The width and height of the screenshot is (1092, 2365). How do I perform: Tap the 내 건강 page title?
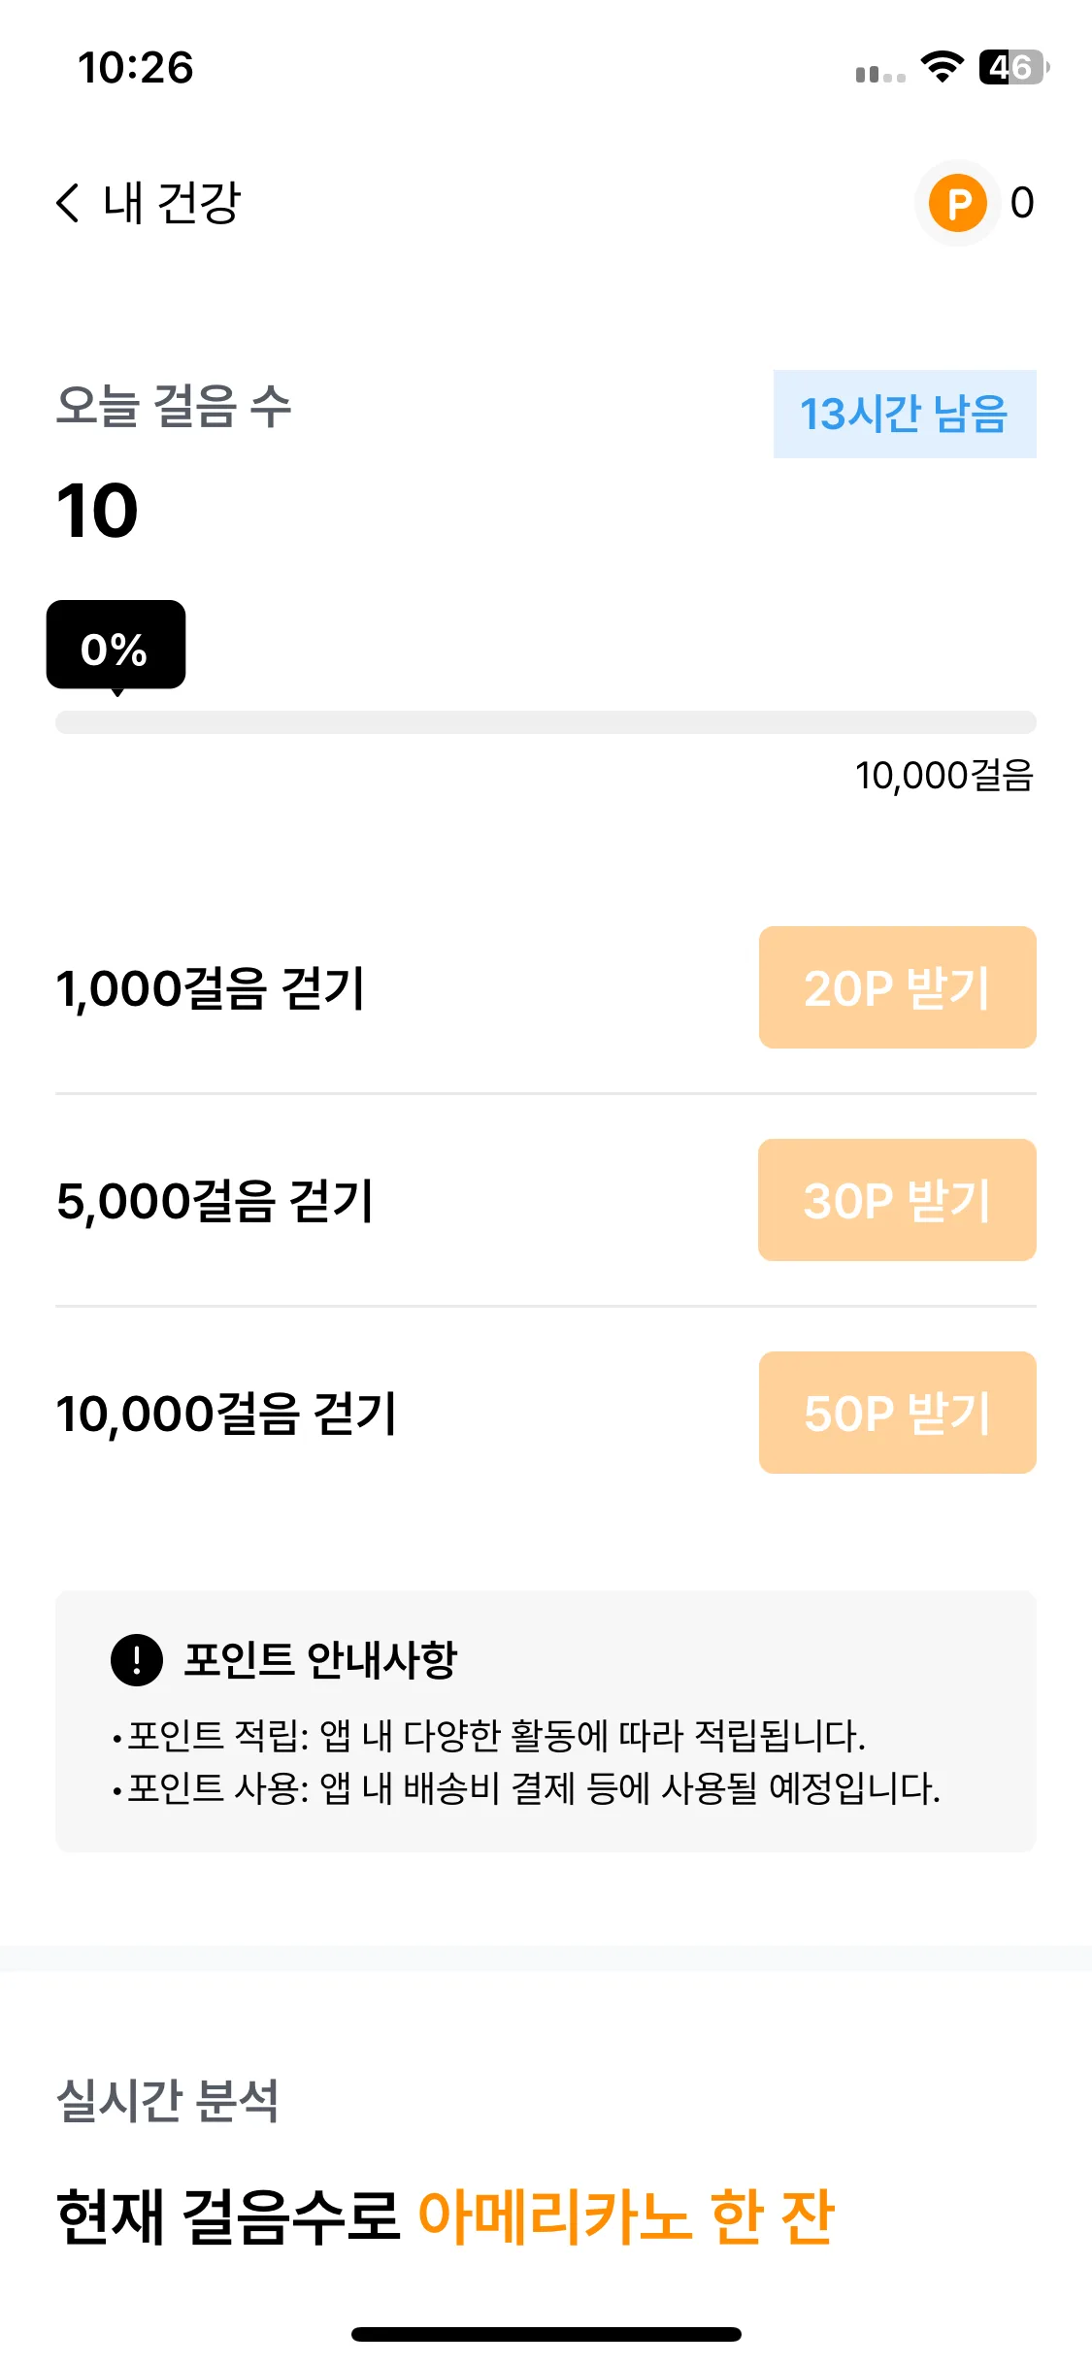(172, 203)
